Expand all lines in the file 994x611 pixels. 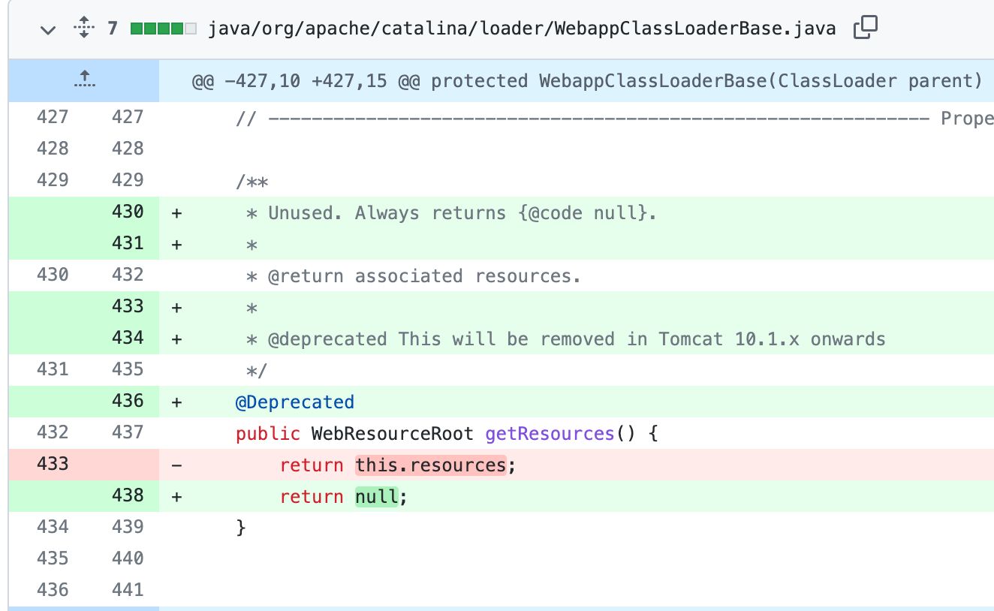tap(84, 29)
